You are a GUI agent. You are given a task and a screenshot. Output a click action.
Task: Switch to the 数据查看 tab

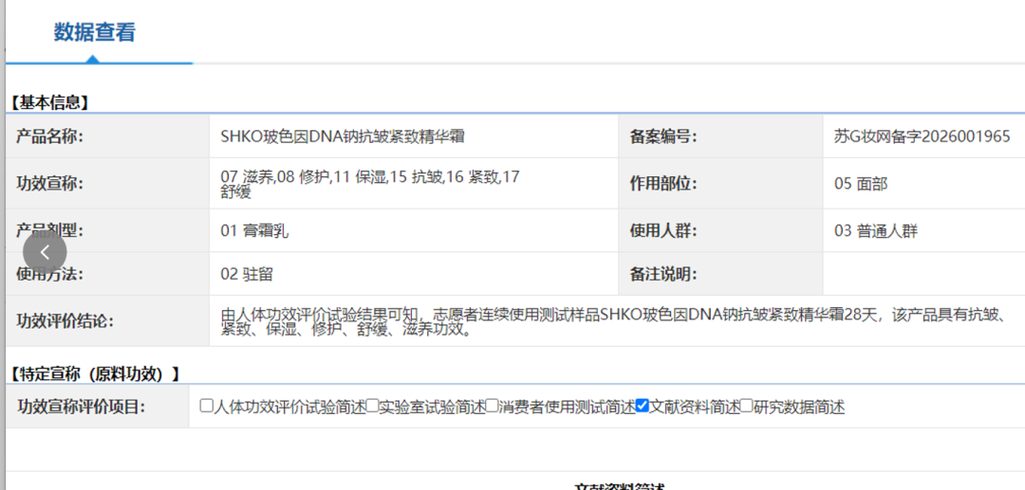coord(94,32)
